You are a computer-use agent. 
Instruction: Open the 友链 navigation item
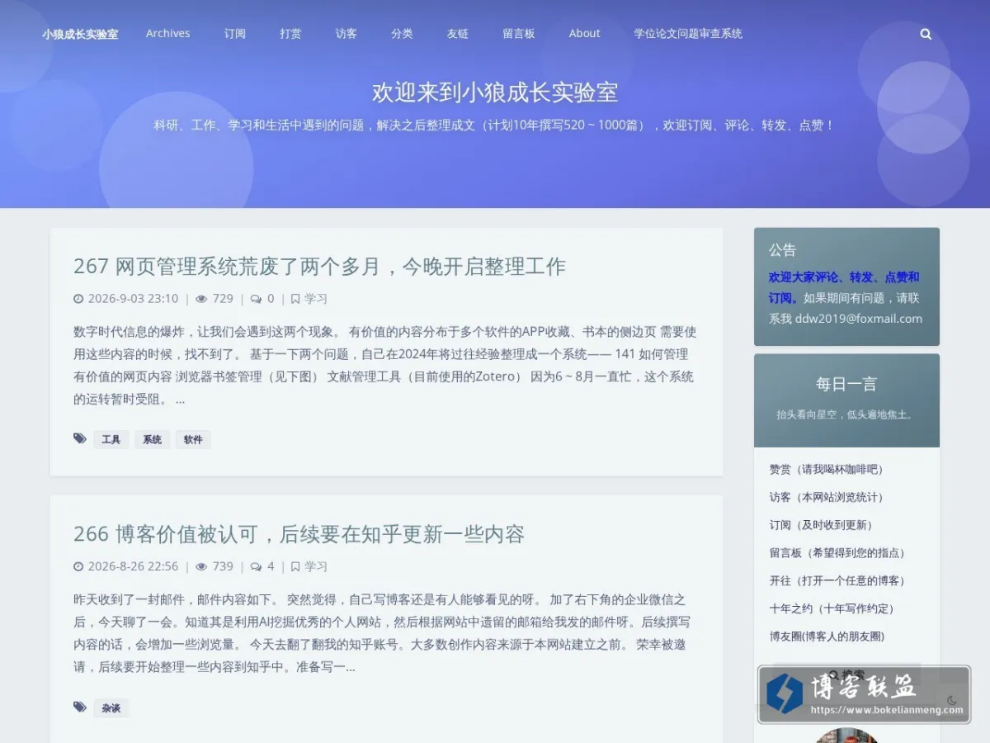[458, 34]
